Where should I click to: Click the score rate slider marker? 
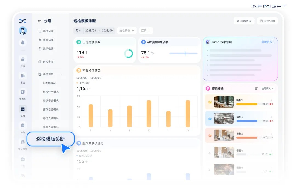click(185, 54)
